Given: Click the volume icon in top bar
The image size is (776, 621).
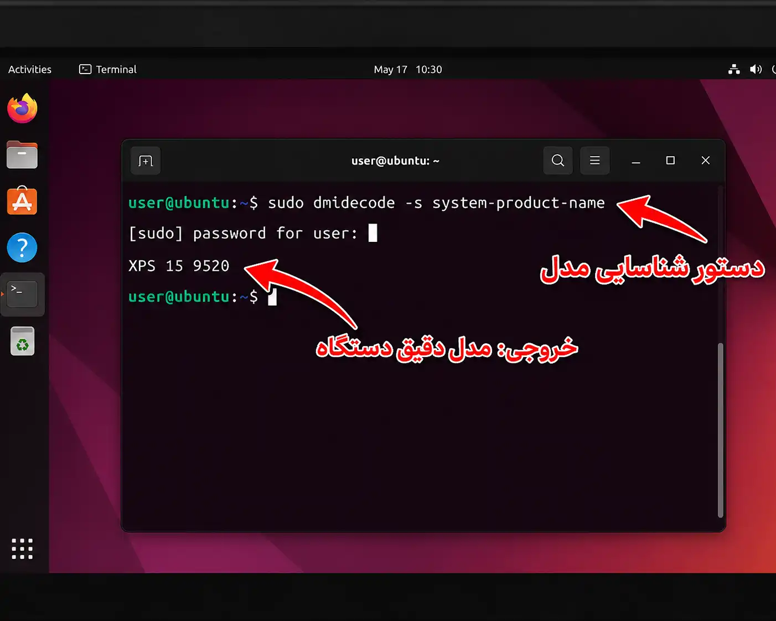Looking at the screenshot, I should point(756,69).
